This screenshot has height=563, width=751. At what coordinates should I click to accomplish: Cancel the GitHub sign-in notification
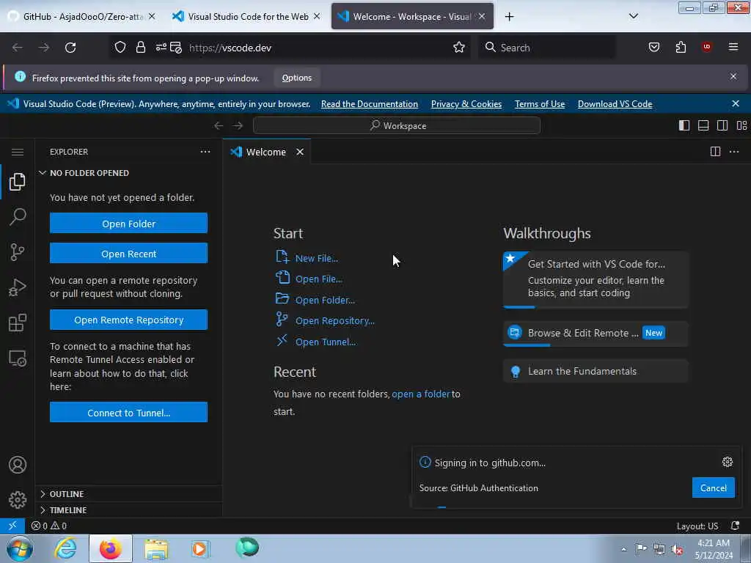point(713,487)
